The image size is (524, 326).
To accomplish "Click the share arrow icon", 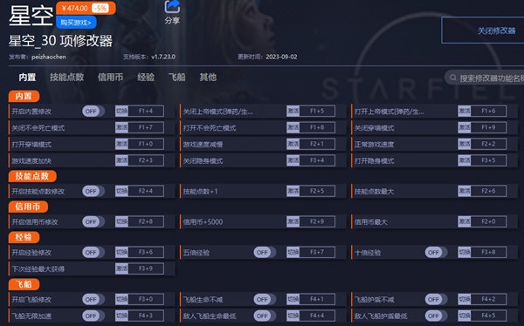I will (x=172, y=7).
